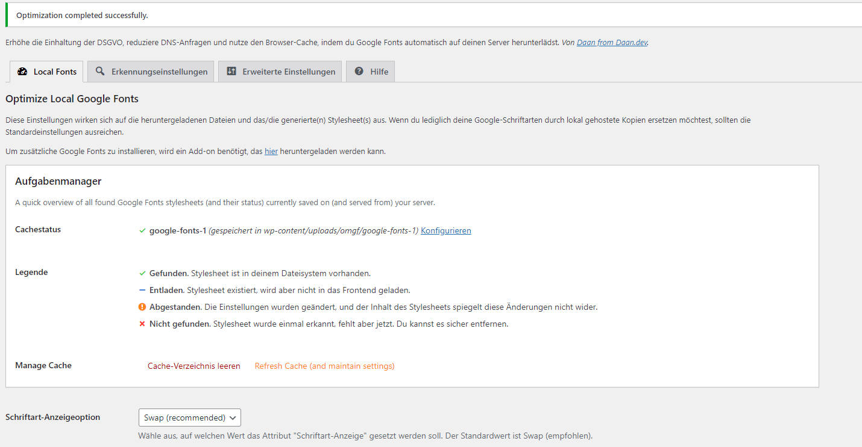This screenshot has height=447, width=862.
Task: Click the google-fonts-1 stylesheet name
Action: 178,230
